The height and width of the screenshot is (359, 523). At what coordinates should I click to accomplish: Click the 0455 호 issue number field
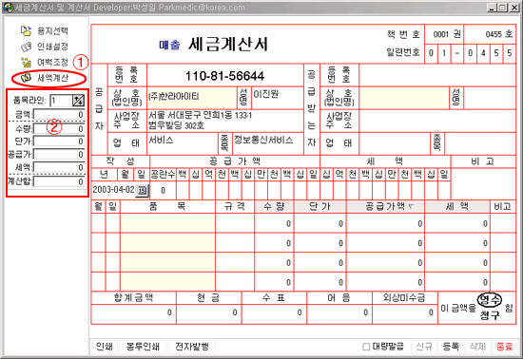(x=490, y=34)
